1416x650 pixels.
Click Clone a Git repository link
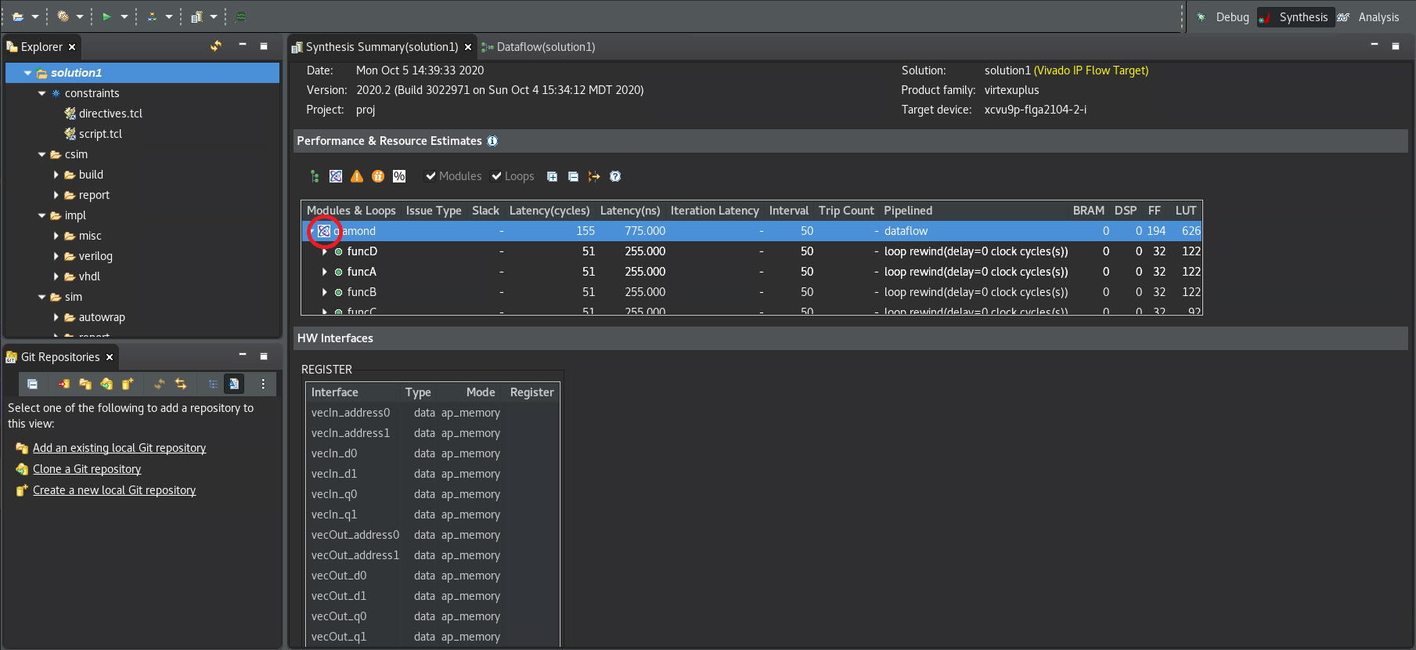coord(87,469)
